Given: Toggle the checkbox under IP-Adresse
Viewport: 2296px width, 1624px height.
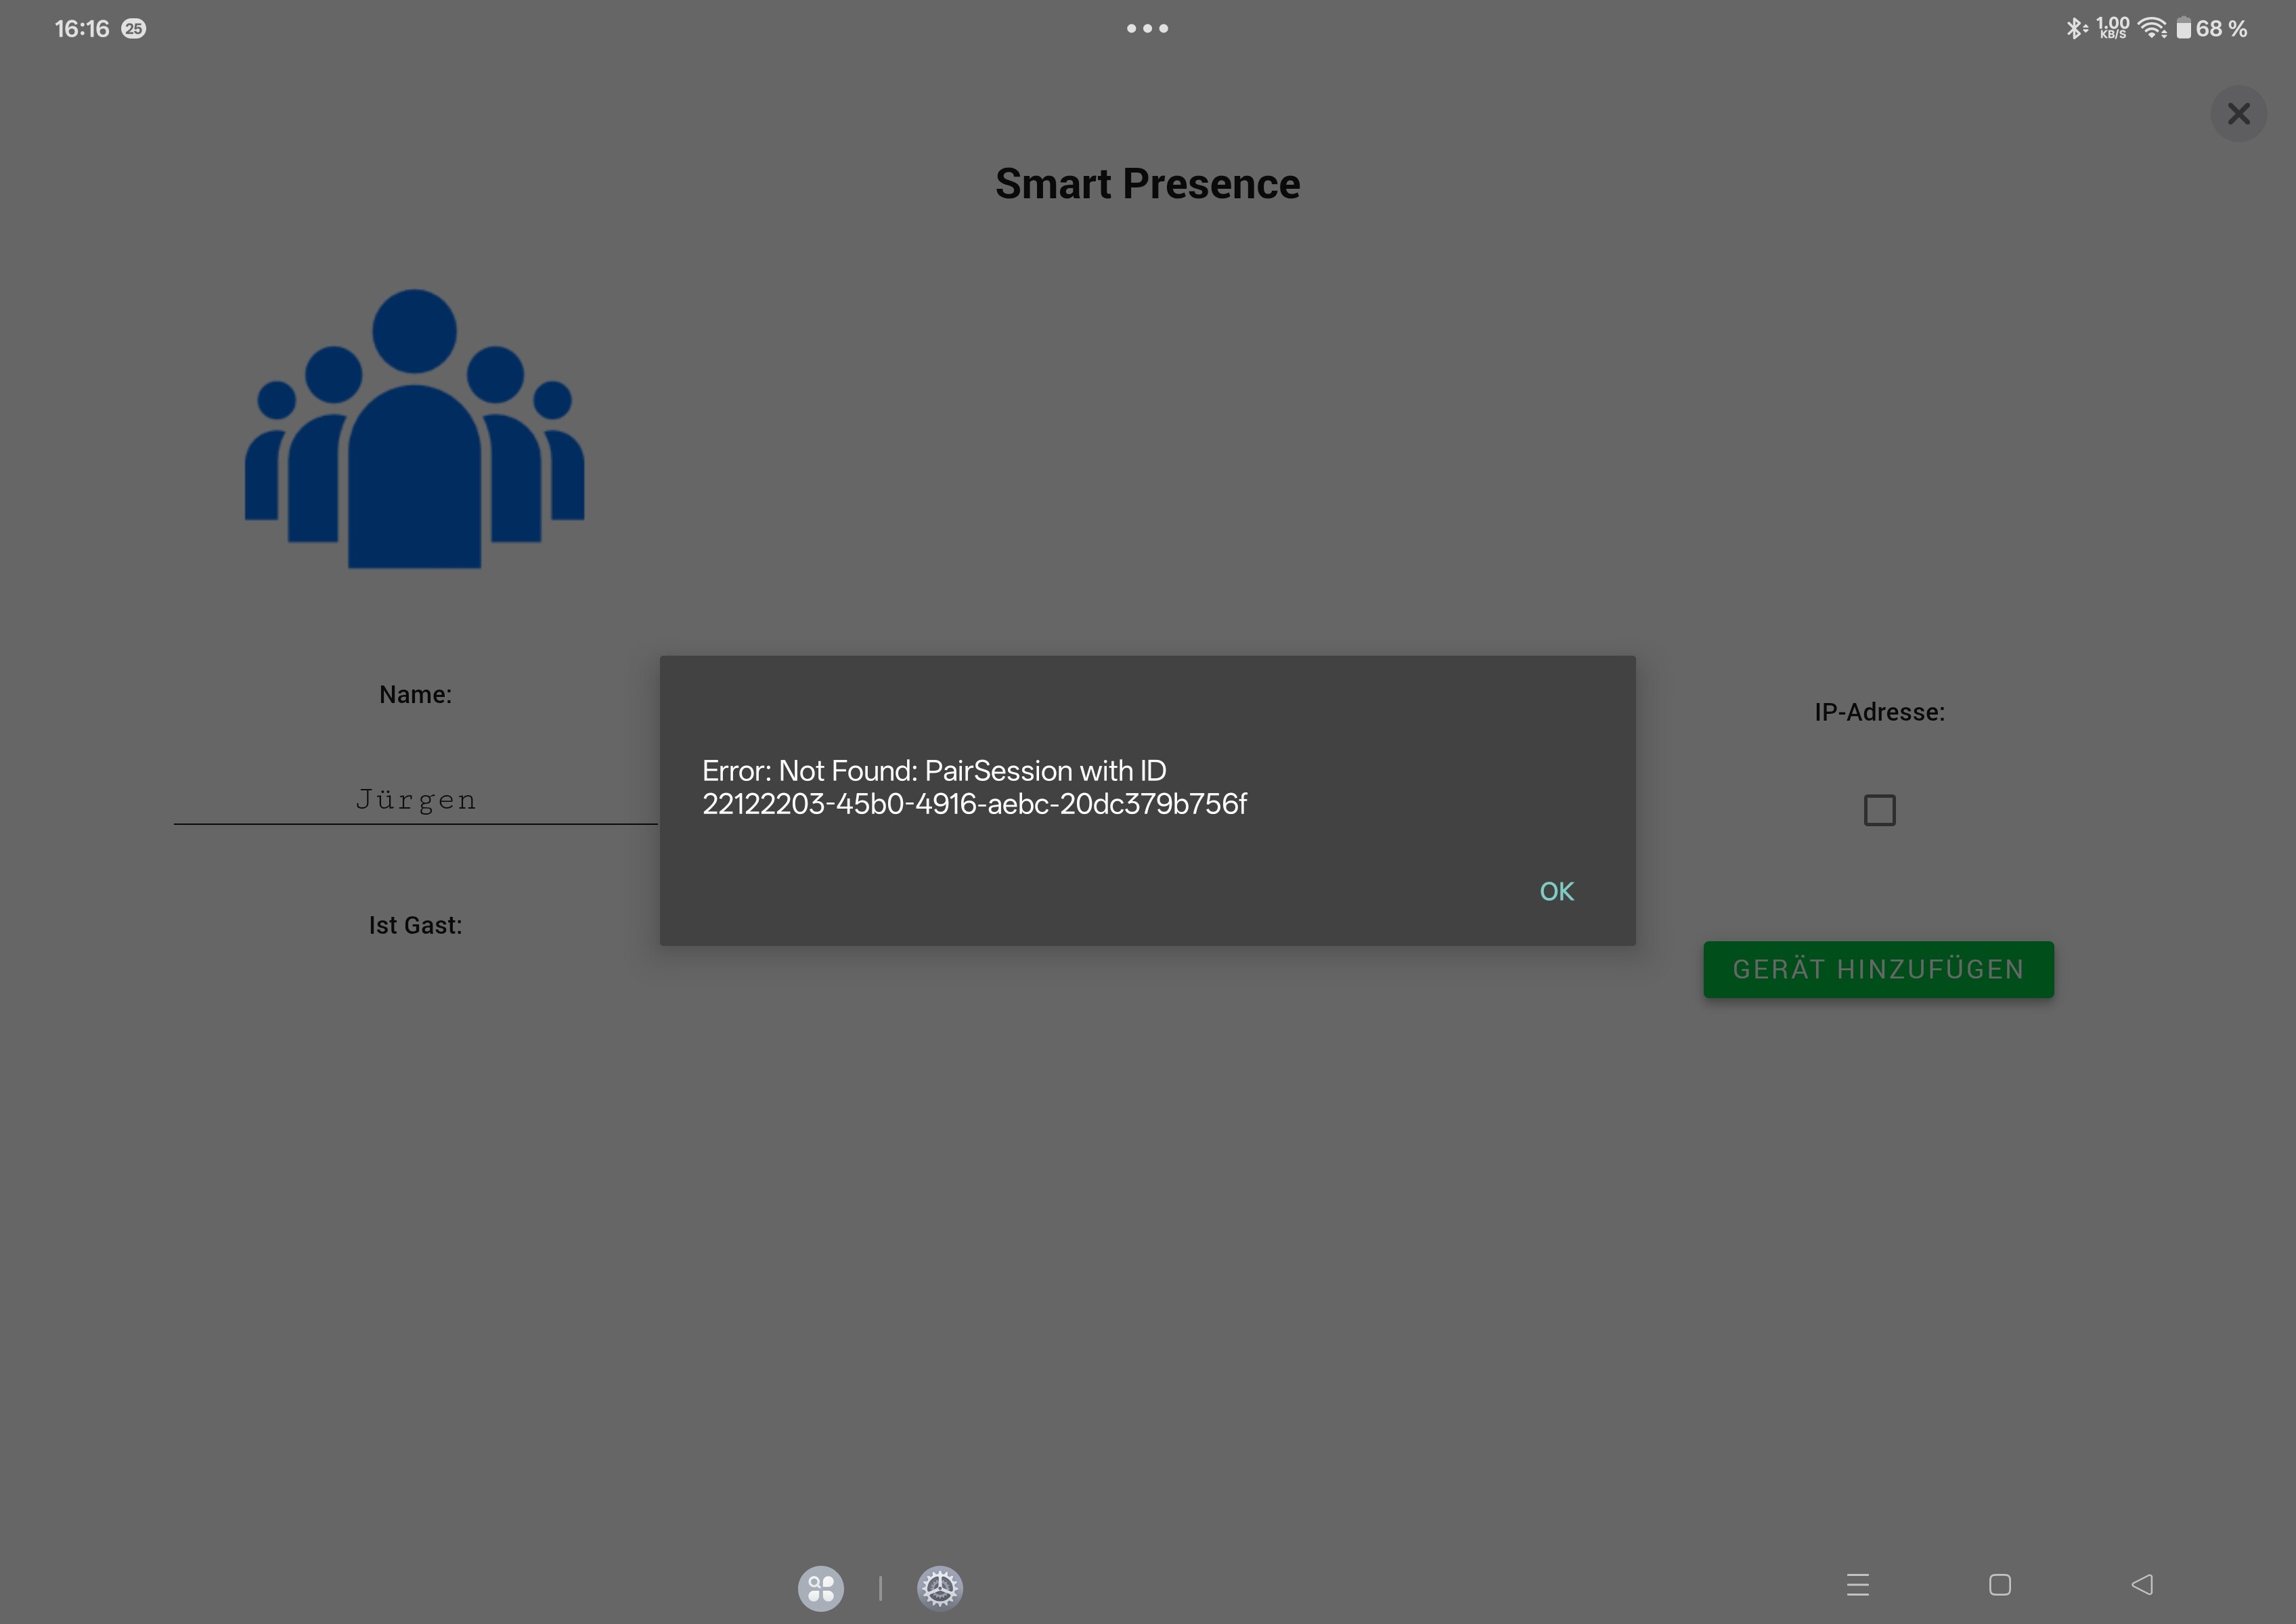Looking at the screenshot, I should 1879,810.
